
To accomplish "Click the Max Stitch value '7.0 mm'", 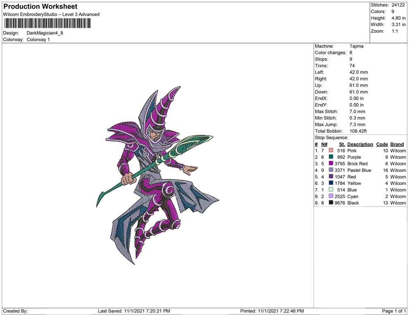I will pos(357,112).
